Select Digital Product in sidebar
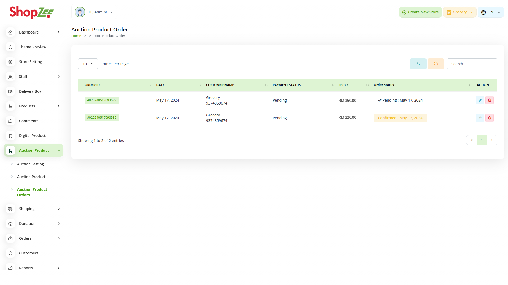Viewport: 508px width, 285px height. [x=32, y=136]
